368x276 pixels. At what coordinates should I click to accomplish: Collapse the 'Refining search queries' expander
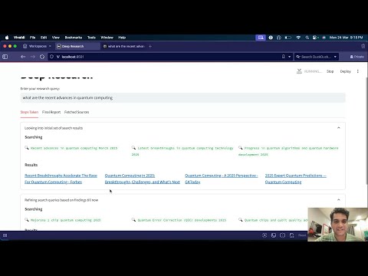(339, 200)
